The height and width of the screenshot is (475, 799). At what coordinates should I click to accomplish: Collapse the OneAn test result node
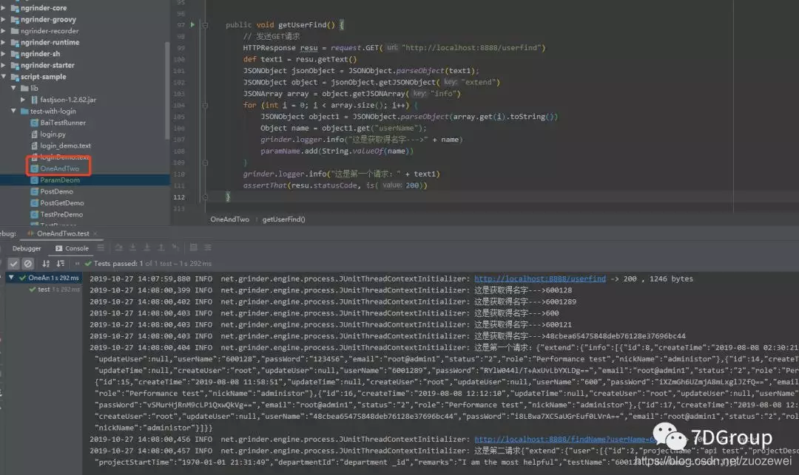pyautogui.click(x=10, y=278)
